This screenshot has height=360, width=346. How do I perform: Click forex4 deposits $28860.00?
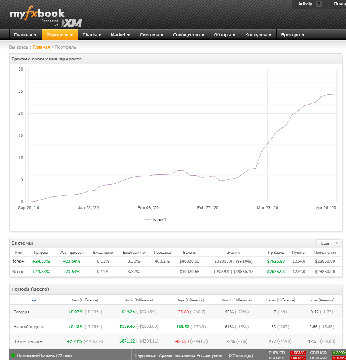(325, 261)
